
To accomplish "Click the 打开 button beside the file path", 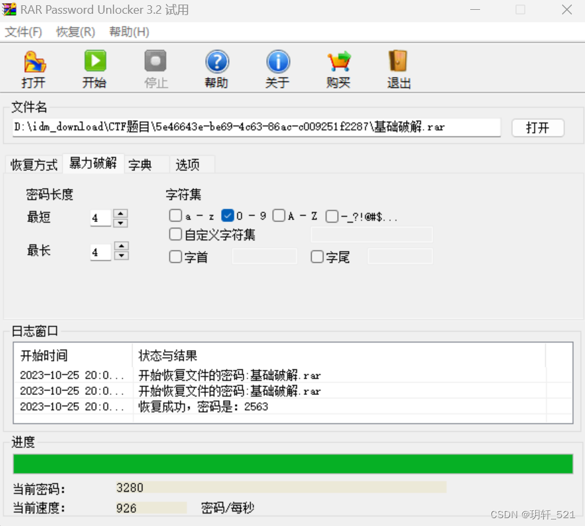I will coord(538,128).
